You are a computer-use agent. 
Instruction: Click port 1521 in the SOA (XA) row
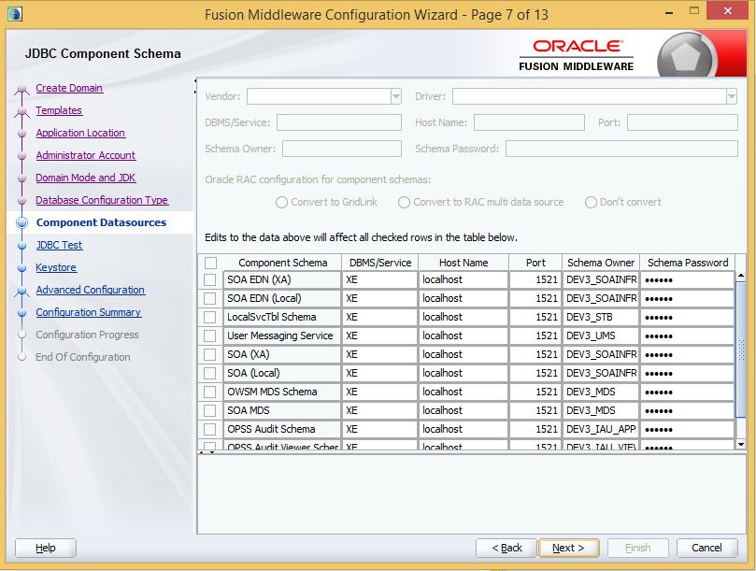535,354
